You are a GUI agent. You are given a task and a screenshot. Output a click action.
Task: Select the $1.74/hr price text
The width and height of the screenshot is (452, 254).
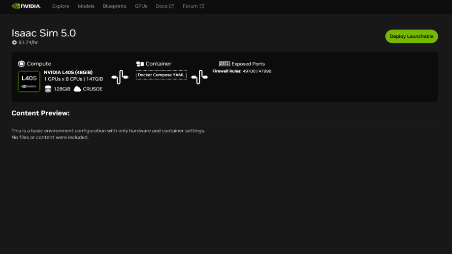28,42
